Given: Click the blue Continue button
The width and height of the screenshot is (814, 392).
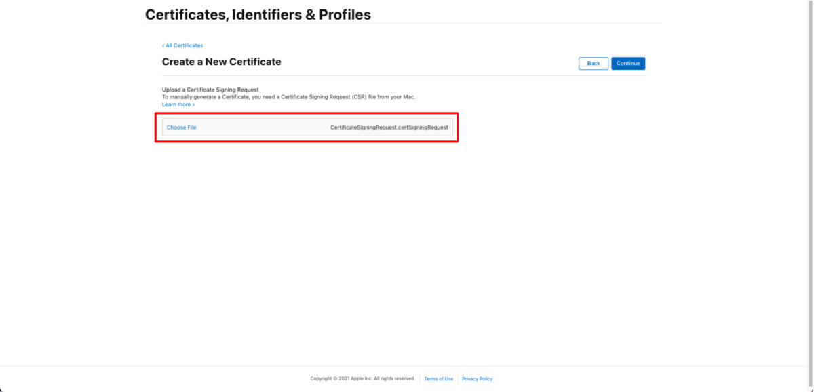Looking at the screenshot, I should (628, 63).
